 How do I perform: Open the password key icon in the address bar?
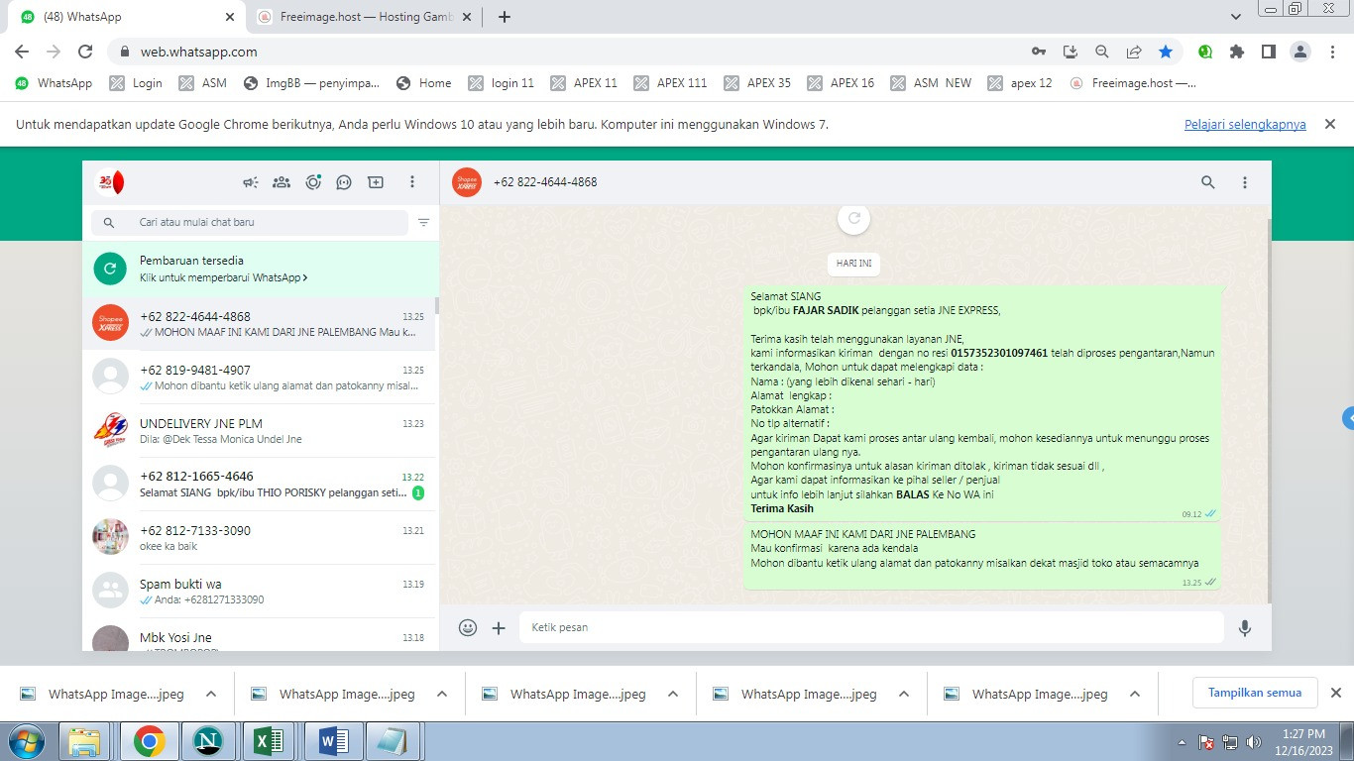point(1038,52)
